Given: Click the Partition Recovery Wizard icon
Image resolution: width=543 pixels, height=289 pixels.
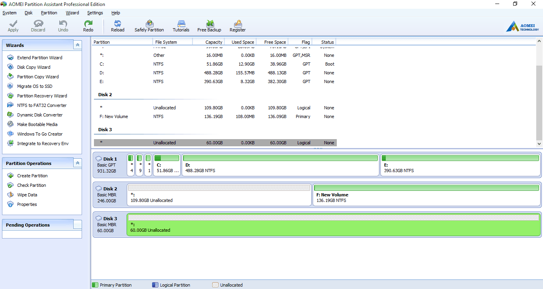Looking at the screenshot, I should click(10, 96).
